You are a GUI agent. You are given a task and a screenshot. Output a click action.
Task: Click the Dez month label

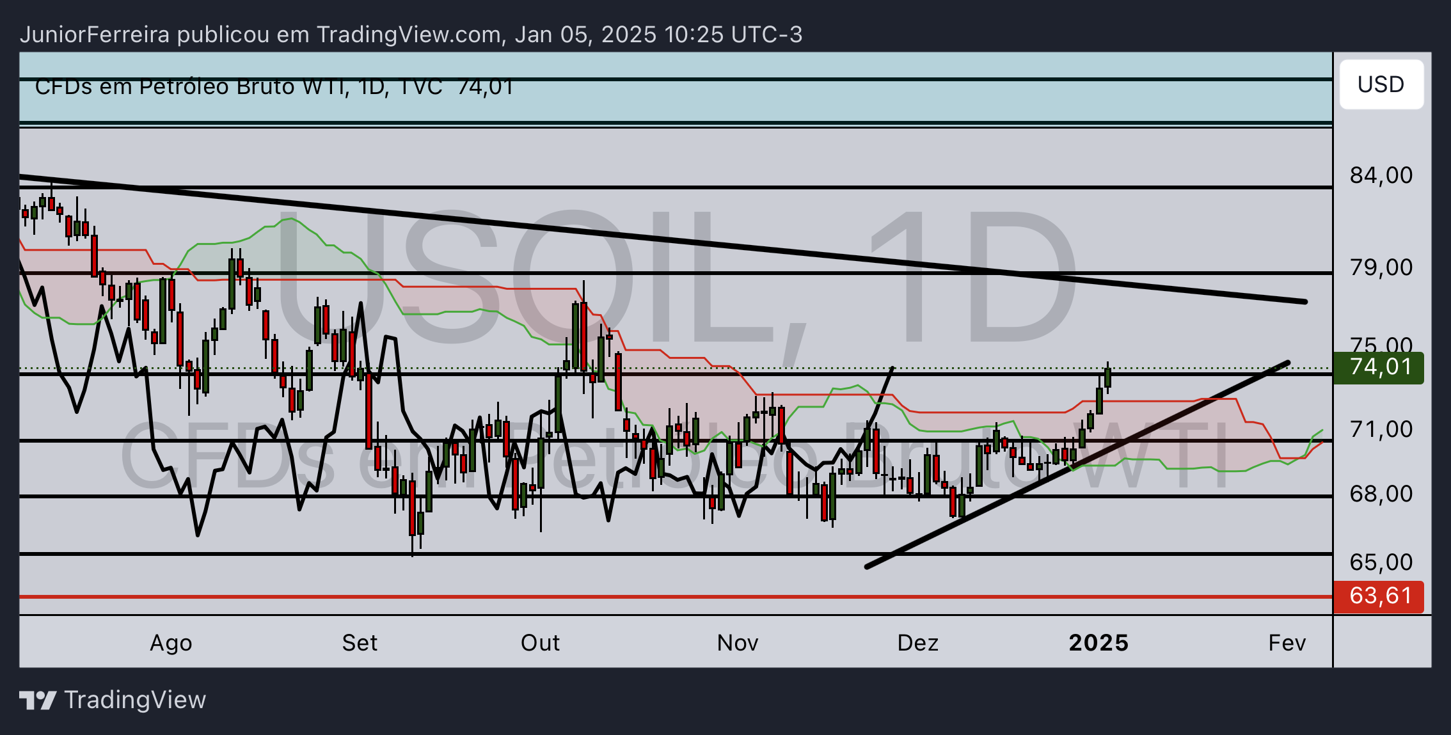918,643
